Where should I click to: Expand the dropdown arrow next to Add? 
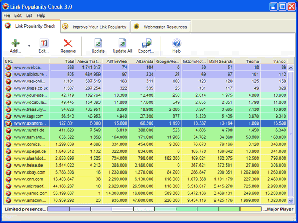click(x=29, y=46)
